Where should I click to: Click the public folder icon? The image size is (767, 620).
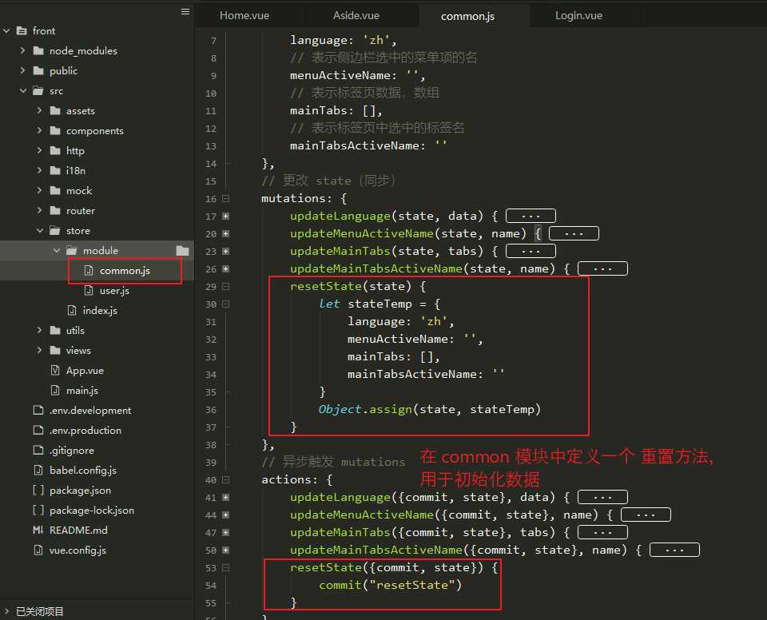click(x=38, y=71)
